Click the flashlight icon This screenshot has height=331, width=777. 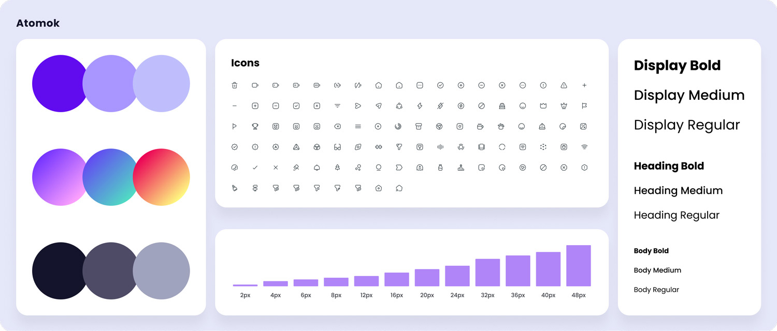[x=235, y=188]
